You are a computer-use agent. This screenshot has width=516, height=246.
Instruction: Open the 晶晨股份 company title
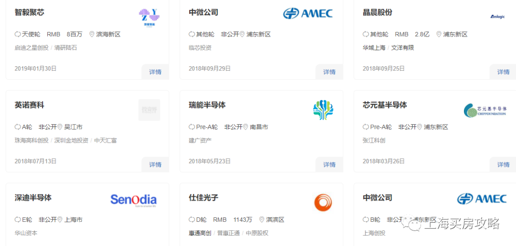click(377, 12)
